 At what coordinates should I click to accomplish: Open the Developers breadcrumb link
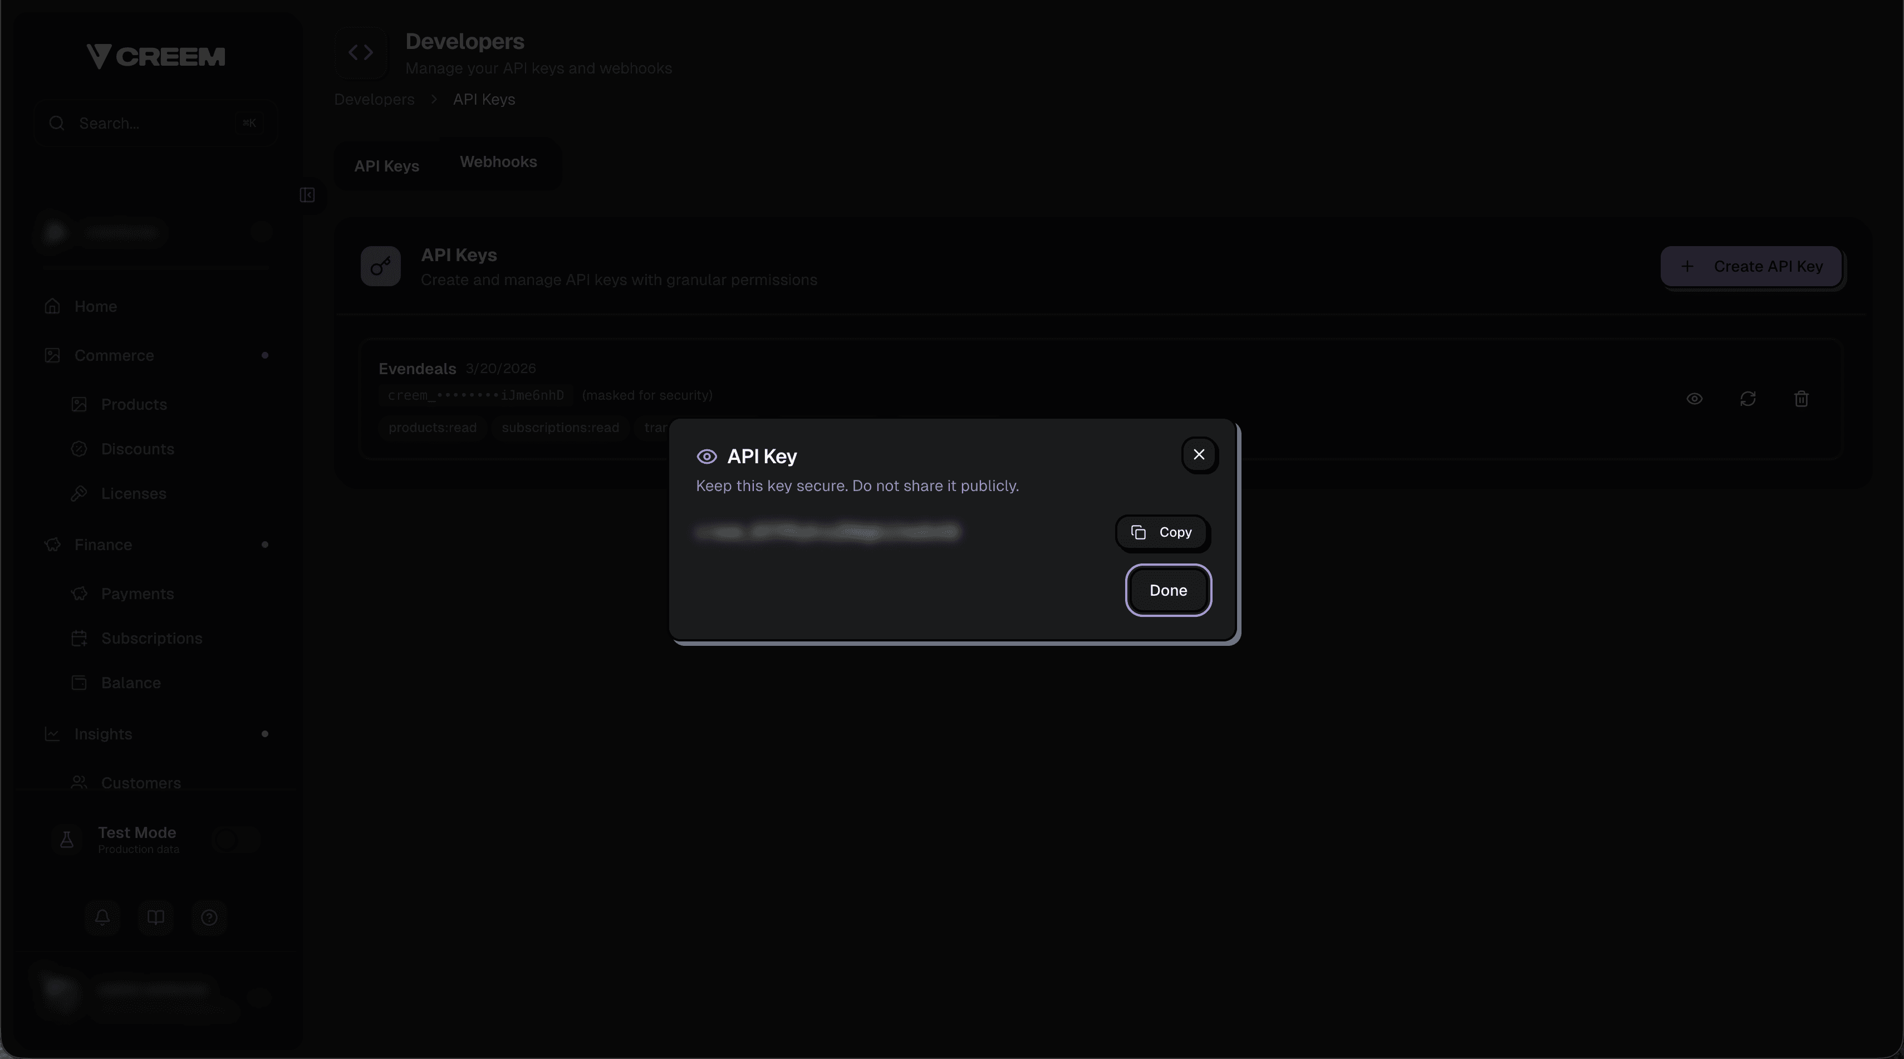pyautogui.click(x=374, y=99)
